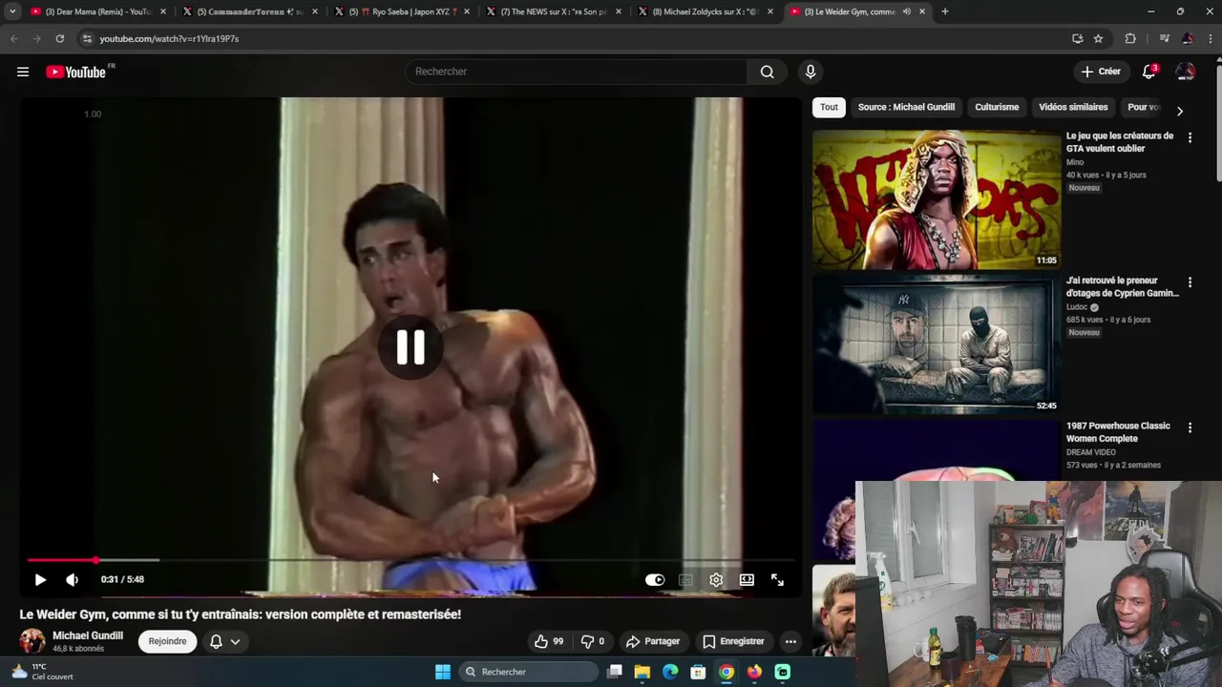Open Firefox from the taskbar

pos(754,672)
